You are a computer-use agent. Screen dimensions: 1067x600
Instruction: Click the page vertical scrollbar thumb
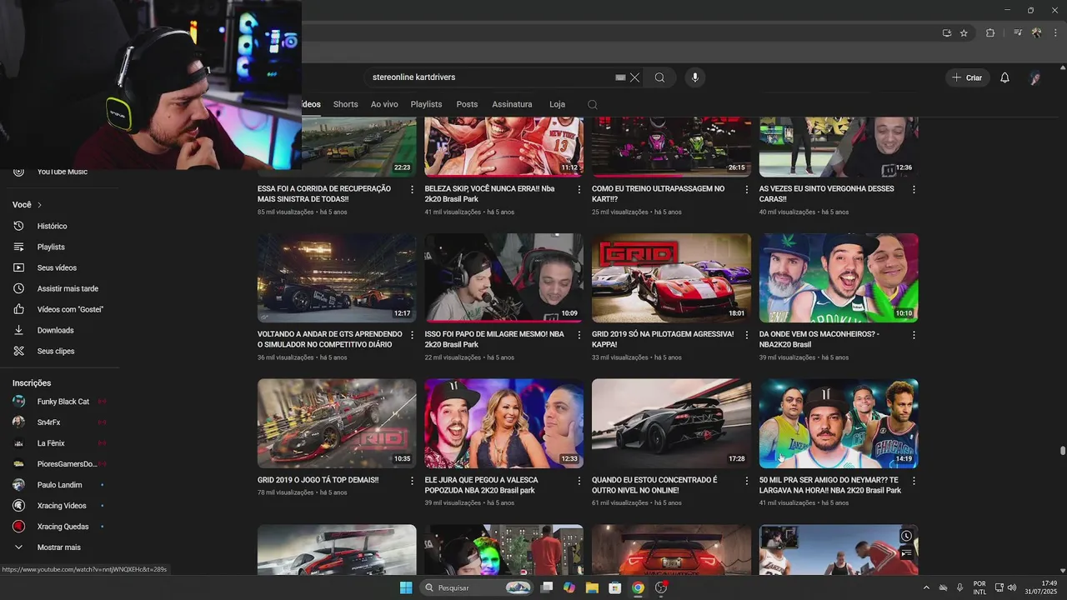pyautogui.click(x=1062, y=451)
